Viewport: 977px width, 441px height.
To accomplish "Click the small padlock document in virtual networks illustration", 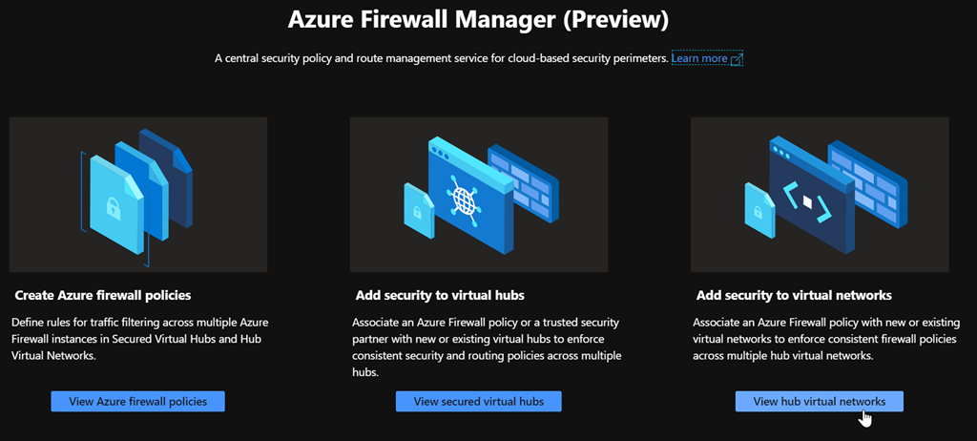I will (759, 208).
